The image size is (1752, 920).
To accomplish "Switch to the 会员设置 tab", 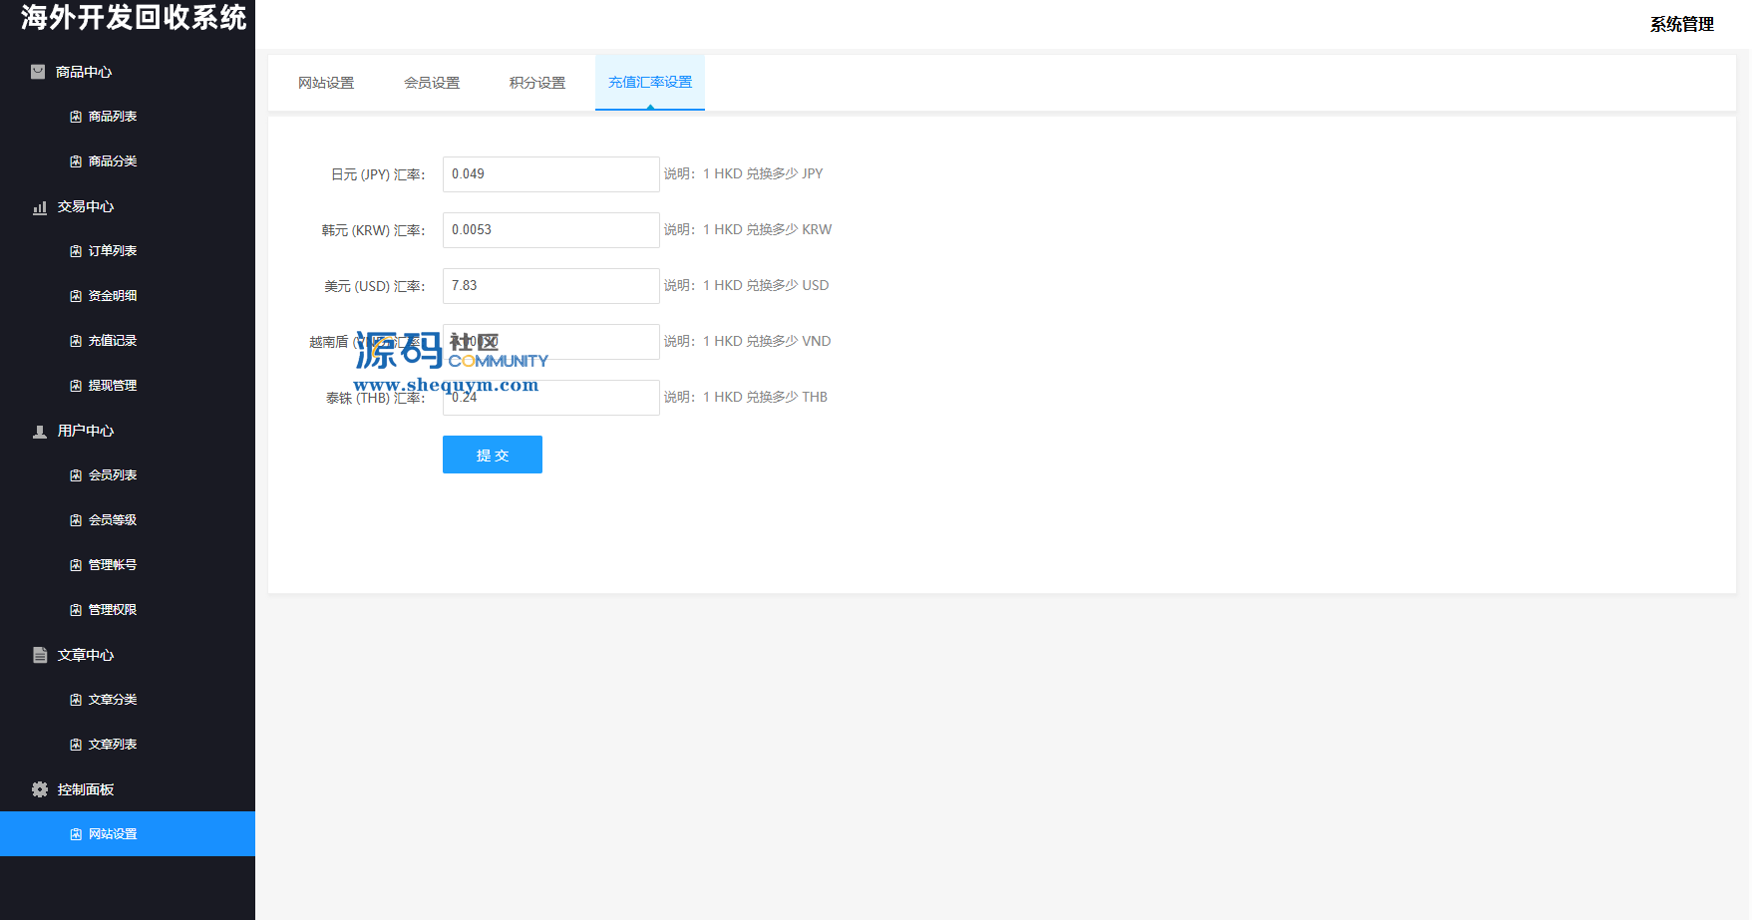I will (432, 83).
